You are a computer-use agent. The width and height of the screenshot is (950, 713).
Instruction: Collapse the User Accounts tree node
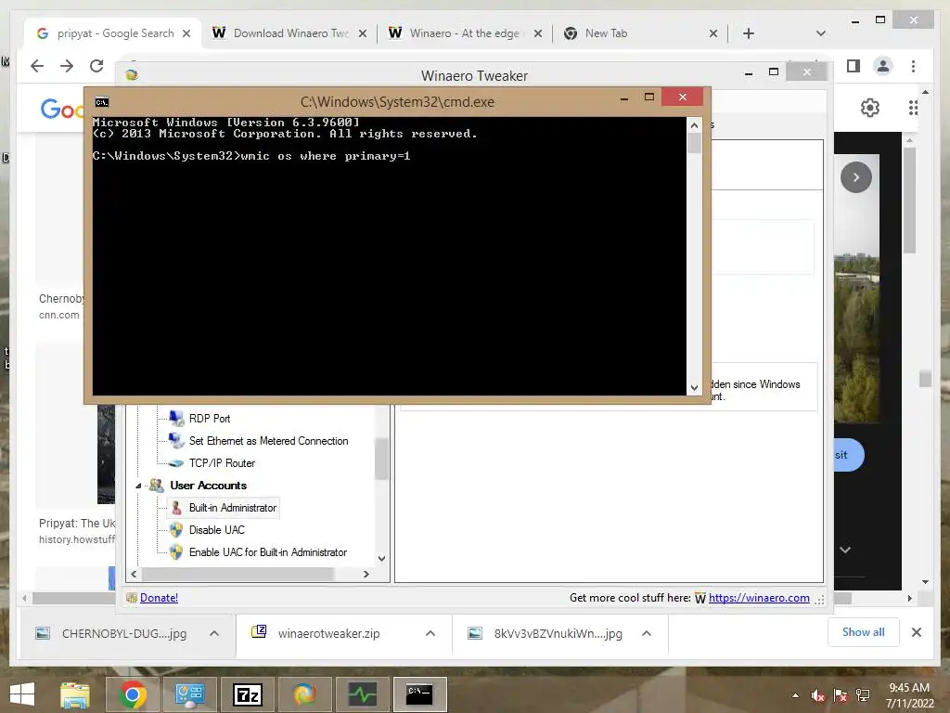pyautogui.click(x=138, y=486)
